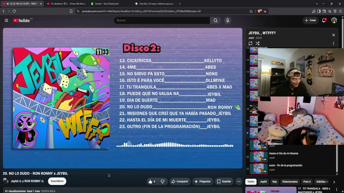The height and width of the screenshot is (193, 344).
Task: Open the notifications bell
Action: [324, 20]
